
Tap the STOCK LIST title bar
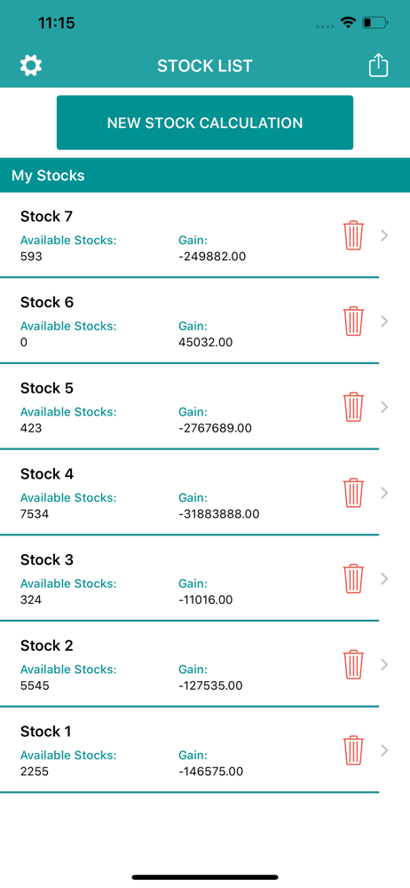coord(205,66)
